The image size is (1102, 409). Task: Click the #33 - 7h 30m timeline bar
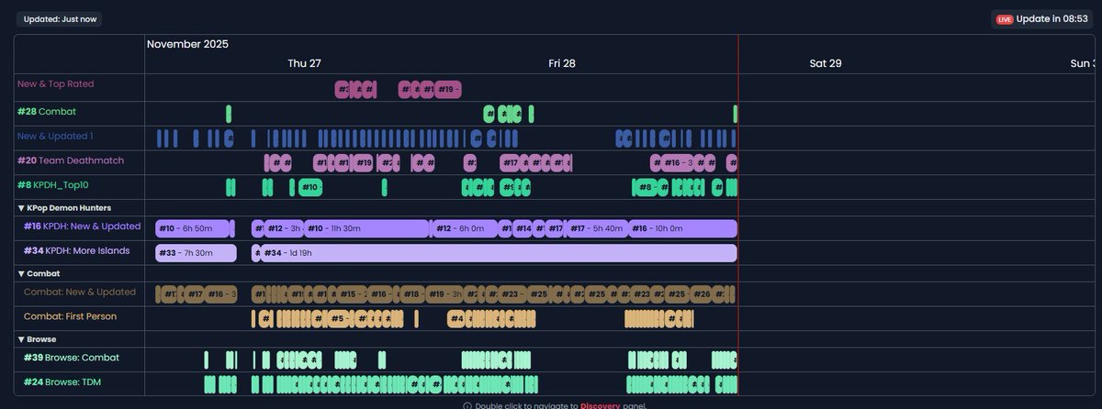coord(196,253)
